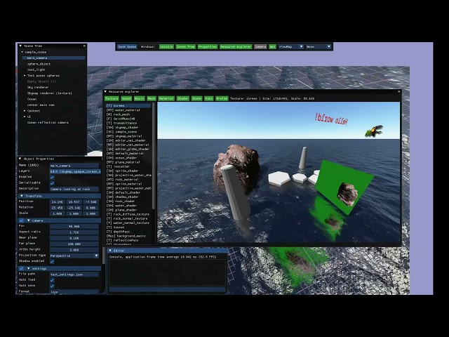This screenshot has width=449, height=337.
Task: Select Sky renderer in the scene tree
Action: tap(38, 87)
